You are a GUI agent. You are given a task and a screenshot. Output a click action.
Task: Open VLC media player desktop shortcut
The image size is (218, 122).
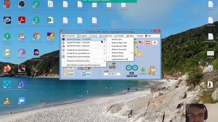coord(7,102)
